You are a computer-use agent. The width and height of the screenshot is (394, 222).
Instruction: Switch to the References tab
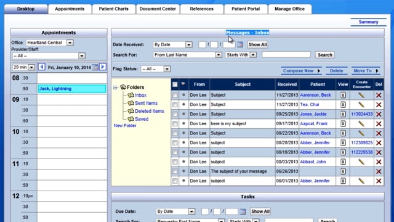201,9
